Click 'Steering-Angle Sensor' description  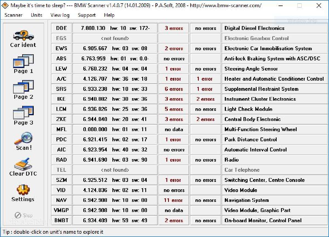[251, 69]
